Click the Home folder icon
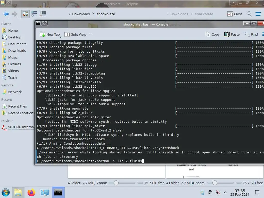The width and height of the screenshot is (264, 198). pyautogui.click(x=4, y=30)
